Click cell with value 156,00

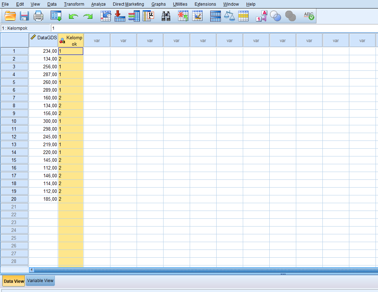tap(44, 113)
